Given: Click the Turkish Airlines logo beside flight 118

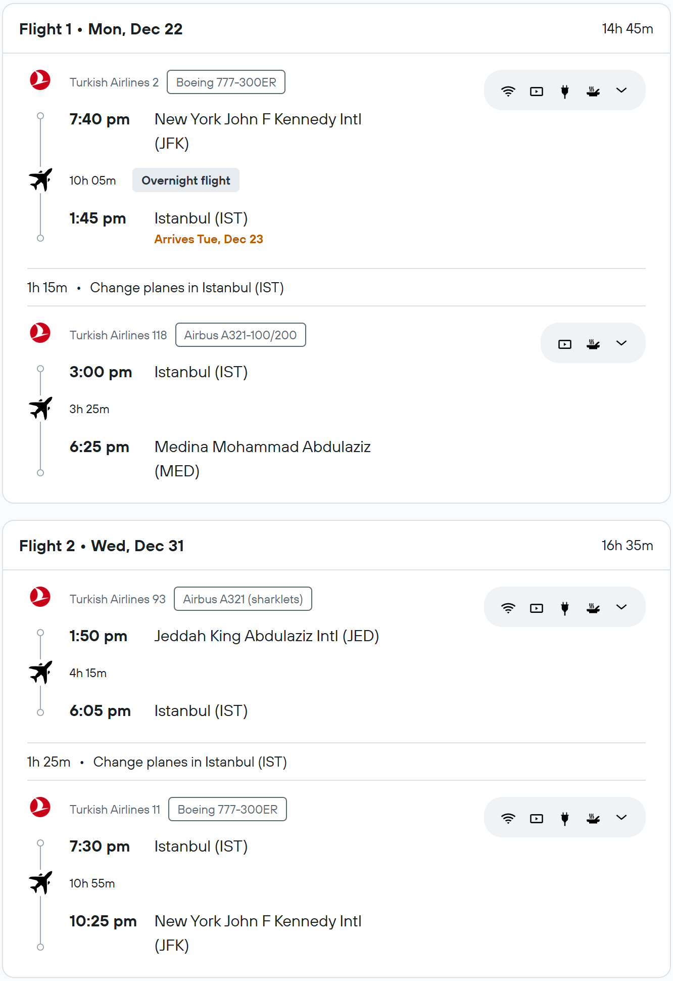Looking at the screenshot, I should pos(40,333).
